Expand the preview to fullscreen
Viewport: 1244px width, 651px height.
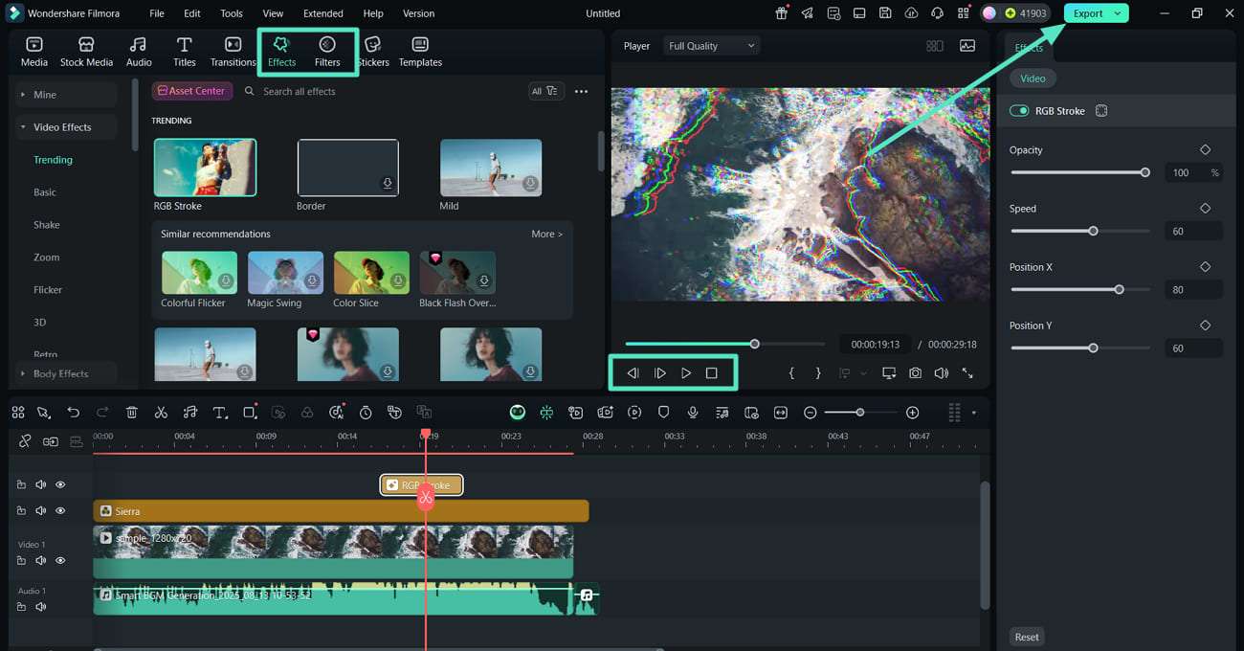point(967,373)
